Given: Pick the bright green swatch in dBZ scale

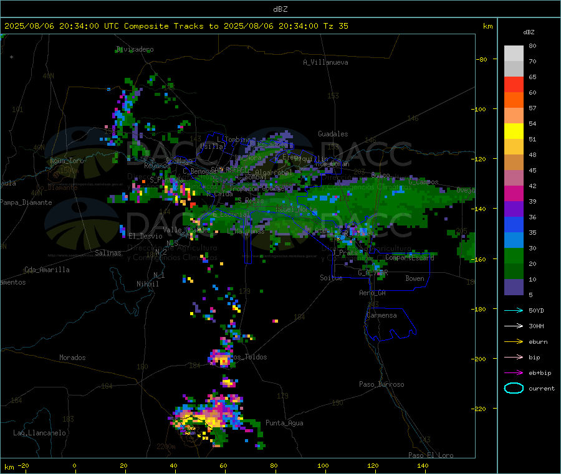Looking at the screenshot, I should pyautogui.click(x=514, y=255).
